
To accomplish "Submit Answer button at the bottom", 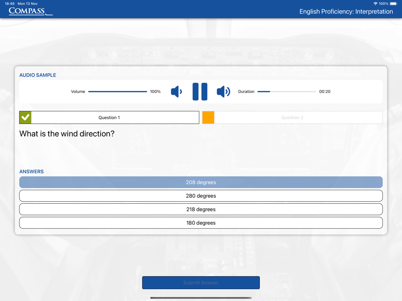I will point(201,282).
